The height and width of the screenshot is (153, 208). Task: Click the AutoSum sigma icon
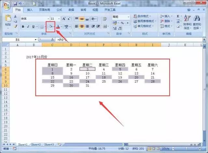coord(178,16)
